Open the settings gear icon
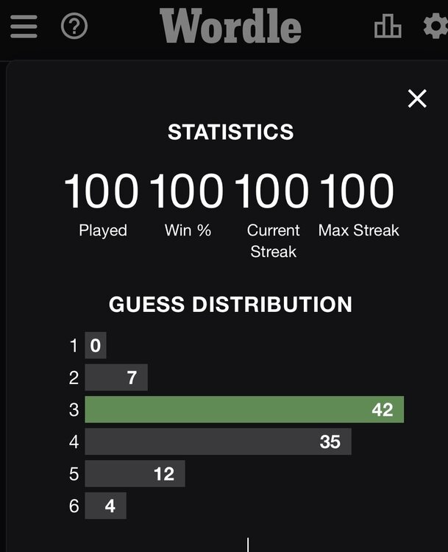This screenshot has height=552, width=448. click(435, 27)
